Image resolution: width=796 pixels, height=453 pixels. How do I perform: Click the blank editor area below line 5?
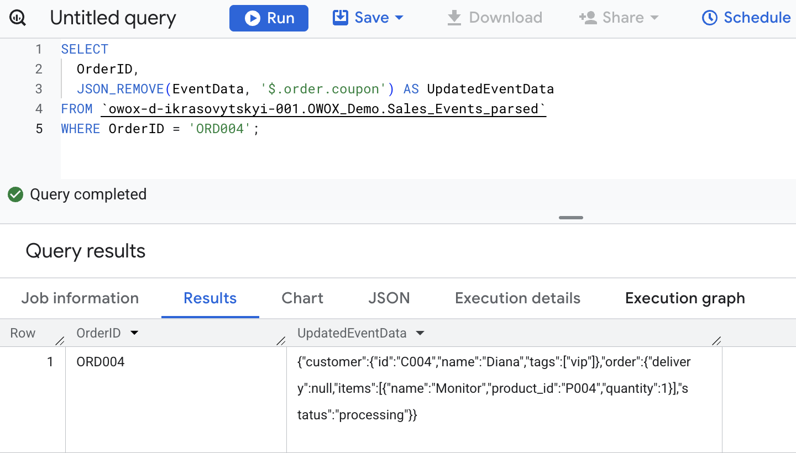click(428, 159)
